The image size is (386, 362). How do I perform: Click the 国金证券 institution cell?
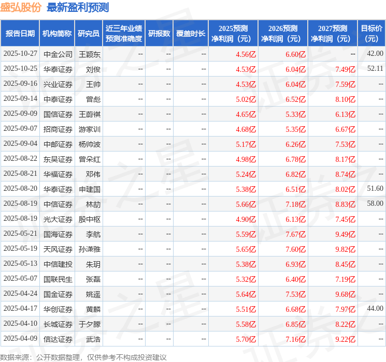(58, 294)
